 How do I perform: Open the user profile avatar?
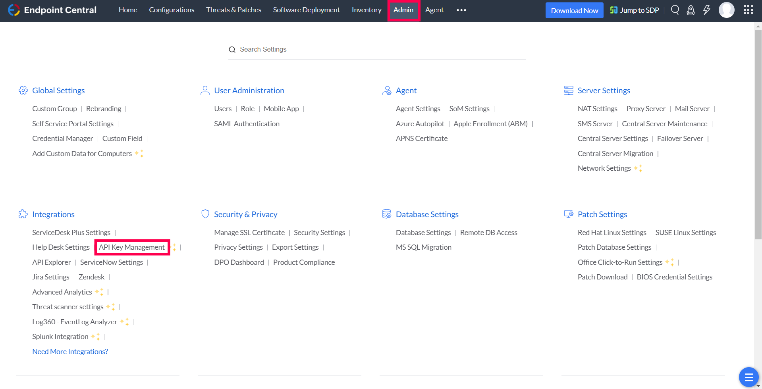click(726, 10)
